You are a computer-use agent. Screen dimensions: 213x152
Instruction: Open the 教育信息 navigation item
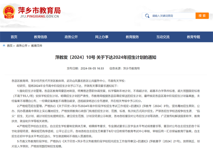[x=40, y=37]
